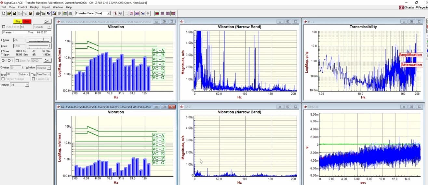Select the T radio button
The height and width of the screenshot is (185, 428).
coord(9,60)
